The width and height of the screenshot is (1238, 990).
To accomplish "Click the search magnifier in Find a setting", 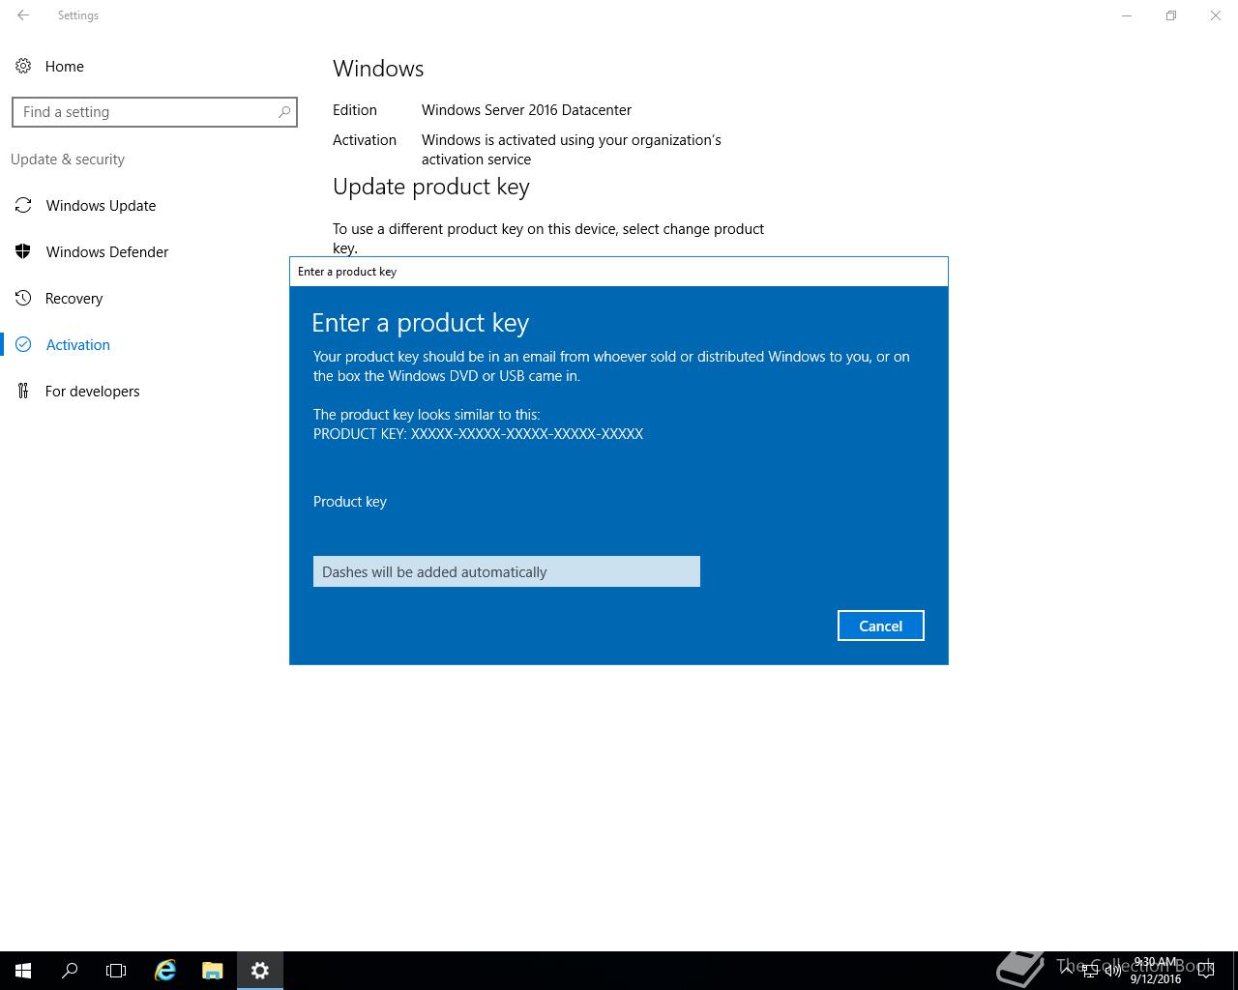I will 284,112.
